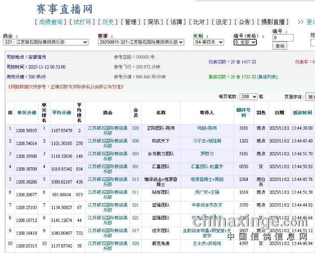Screen dimensions: 315x253
Task: Open the 成绩查询 results query menu
Action: pyautogui.click(x=51, y=22)
